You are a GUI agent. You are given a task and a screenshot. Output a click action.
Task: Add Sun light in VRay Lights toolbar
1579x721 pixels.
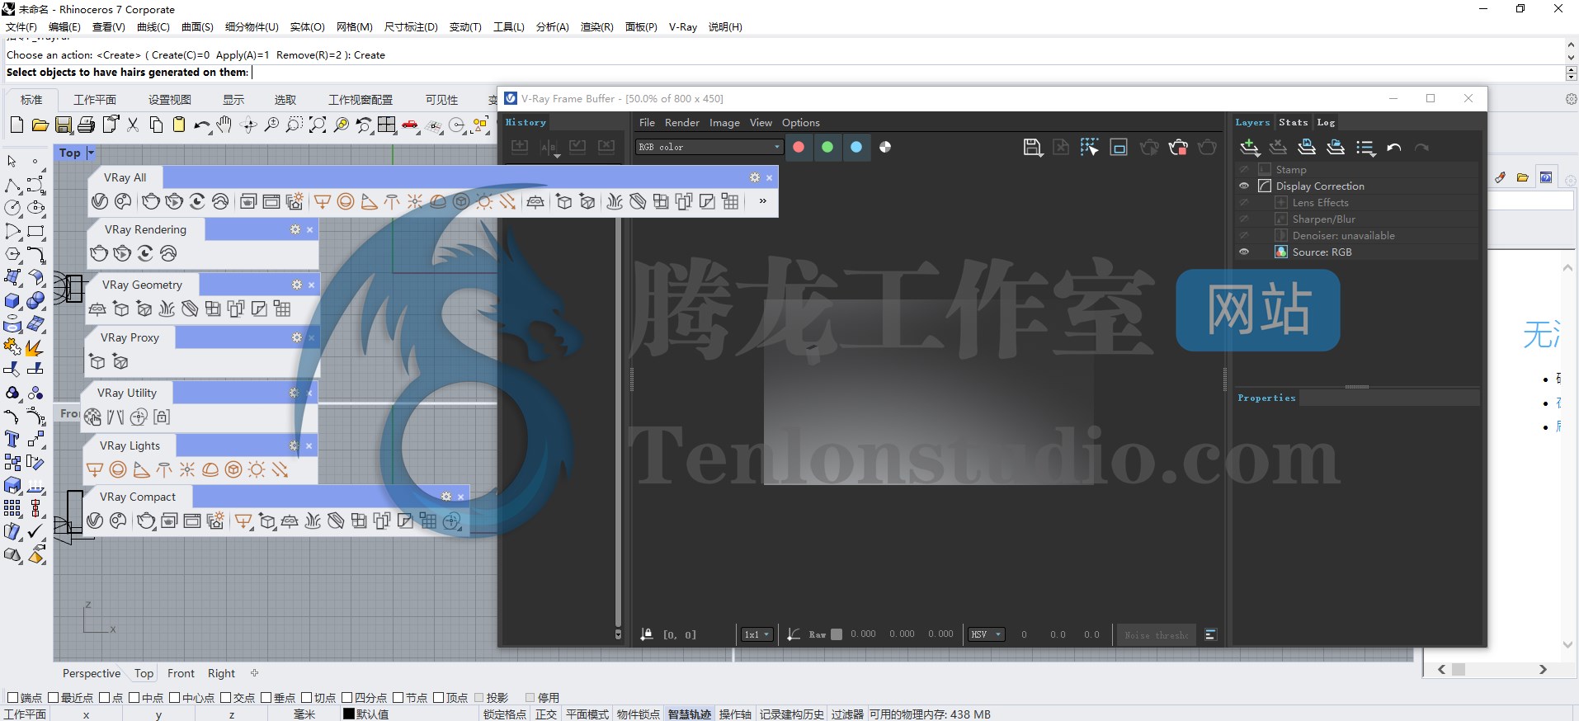(x=257, y=469)
